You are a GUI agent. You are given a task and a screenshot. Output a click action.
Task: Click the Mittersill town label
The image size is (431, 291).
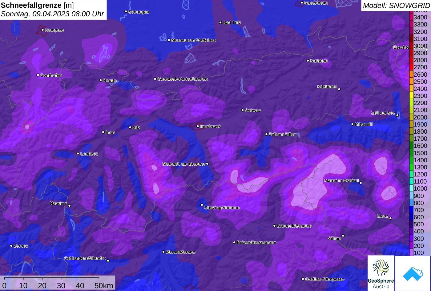(x=364, y=124)
